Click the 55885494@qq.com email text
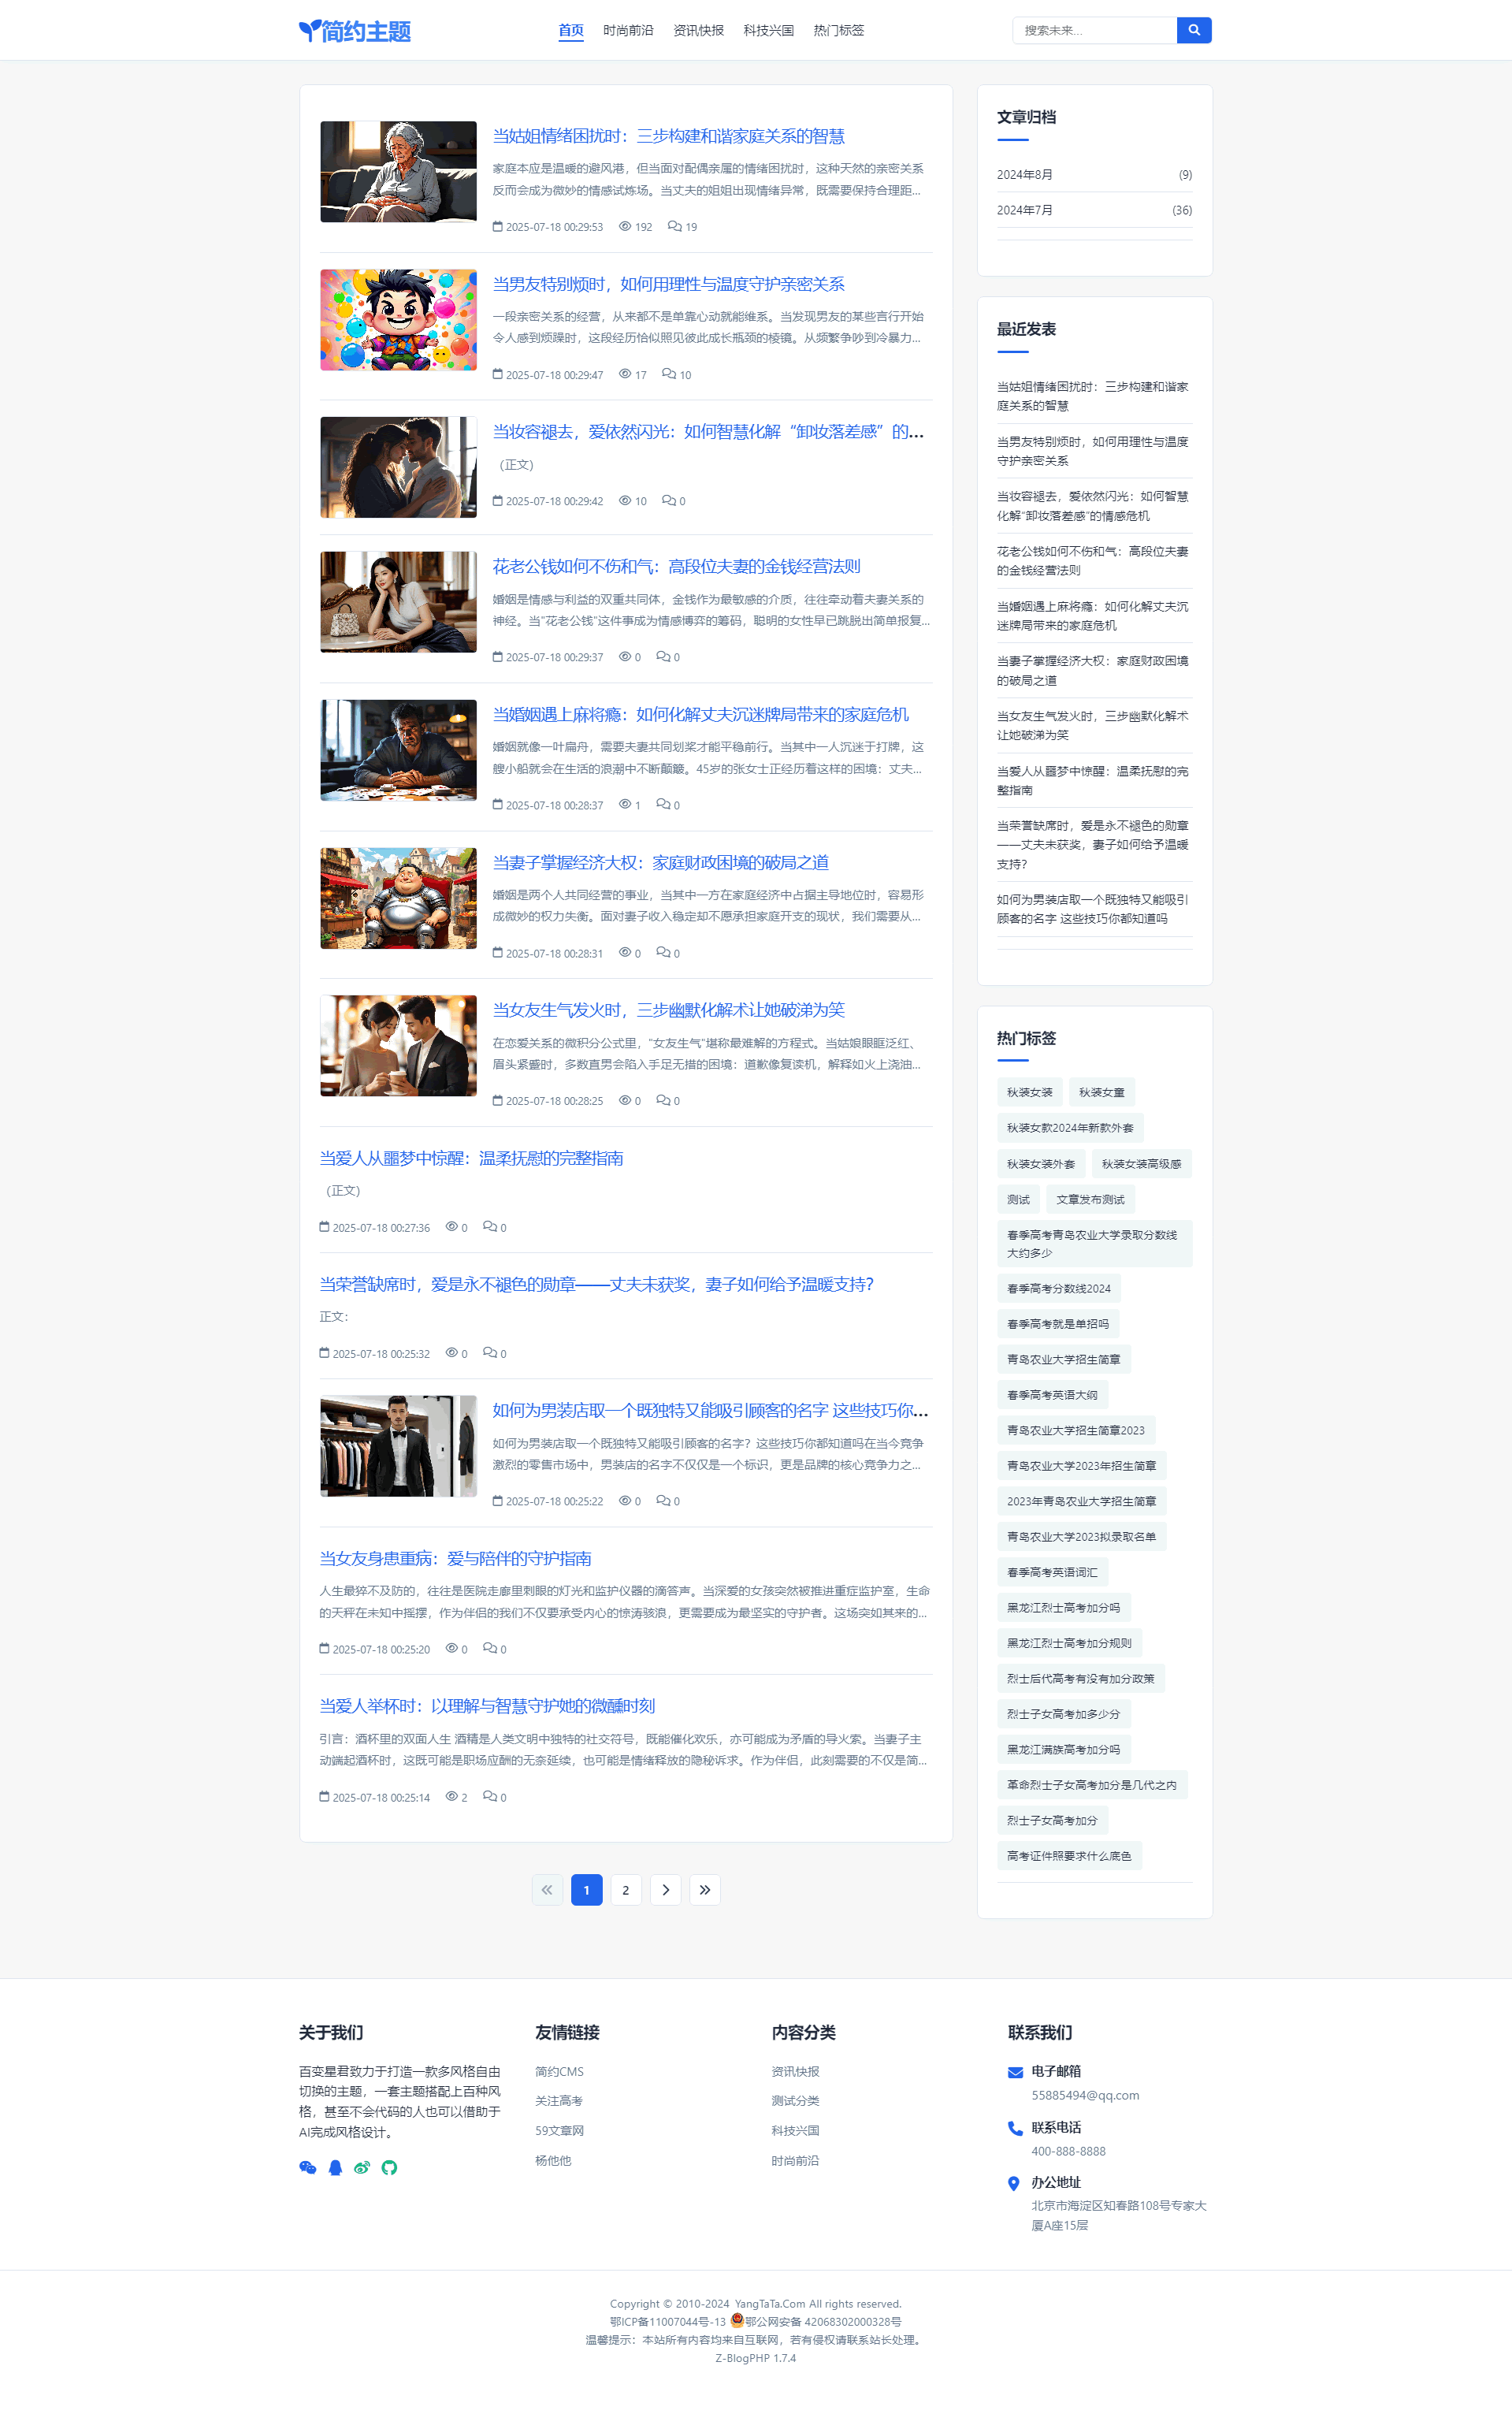This screenshot has width=1512, height=2414. pos(1085,2095)
